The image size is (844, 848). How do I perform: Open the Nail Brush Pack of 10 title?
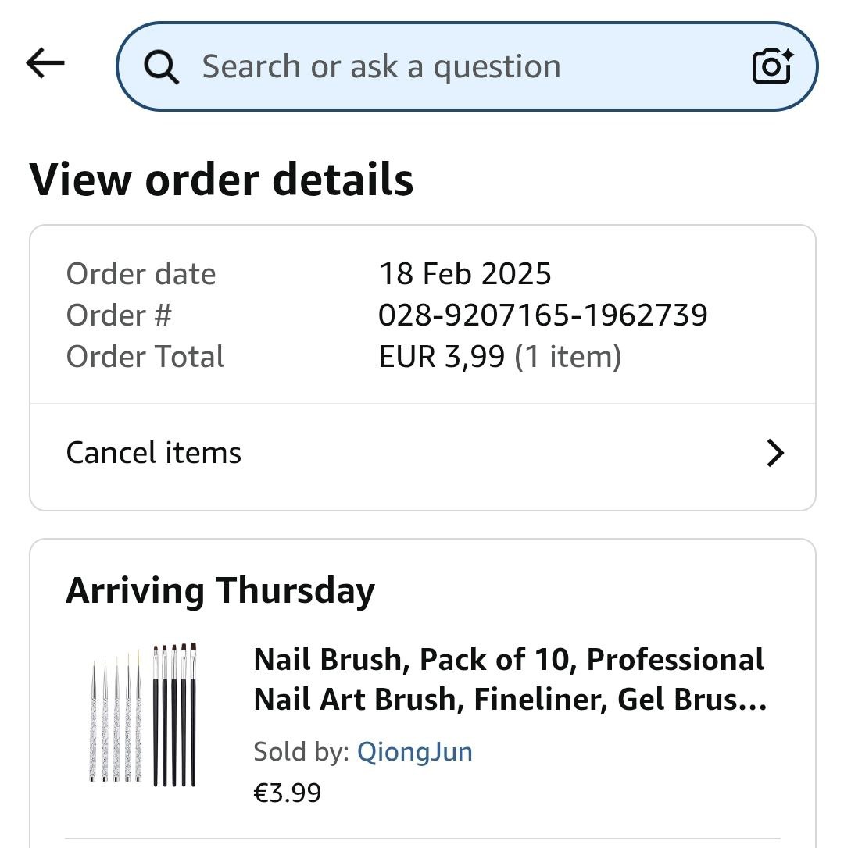(510, 679)
